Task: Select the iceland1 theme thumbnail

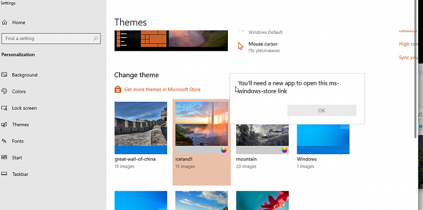Action: point(201,128)
